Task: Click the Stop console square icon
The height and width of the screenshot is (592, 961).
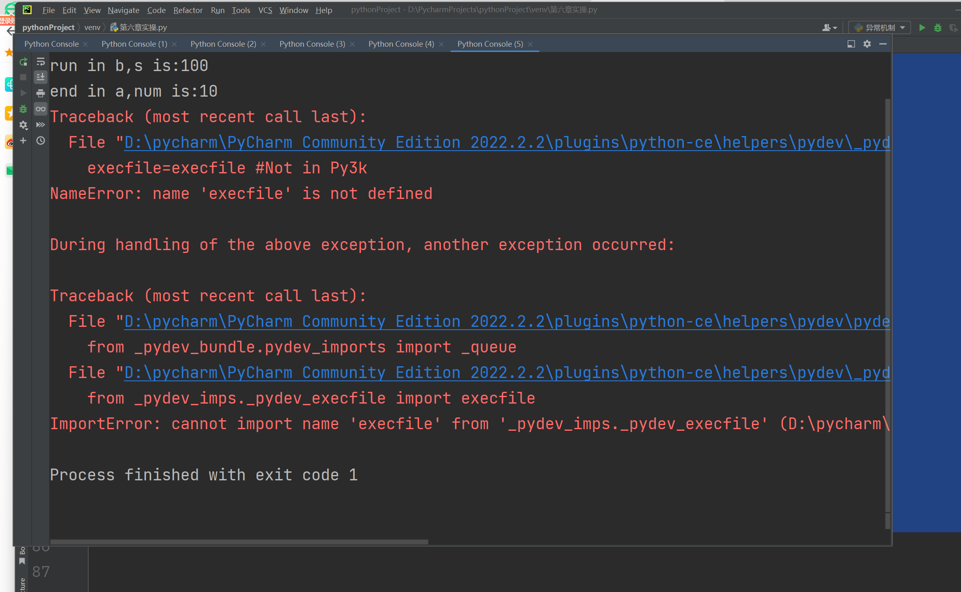Action: click(23, 77)
